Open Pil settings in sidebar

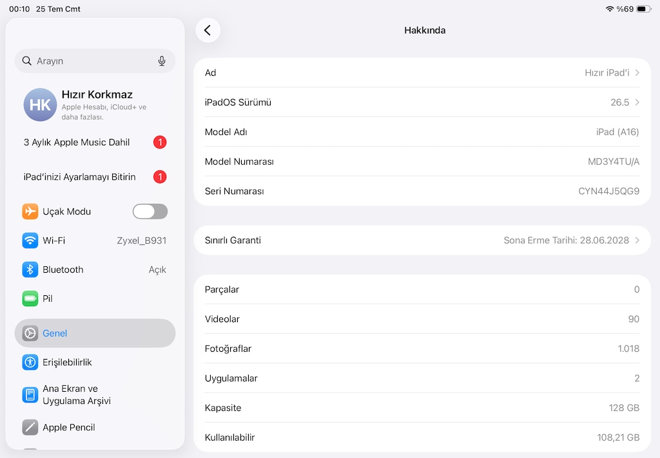click(x=95, y=298)
